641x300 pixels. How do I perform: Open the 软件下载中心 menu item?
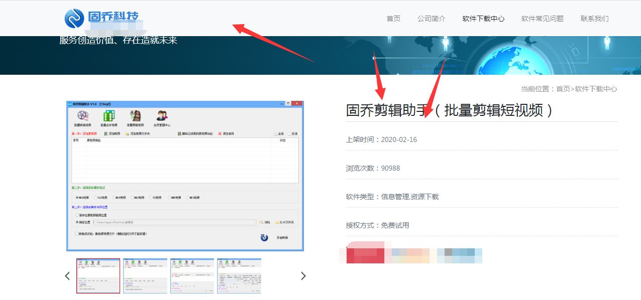[x=483, y=19]
